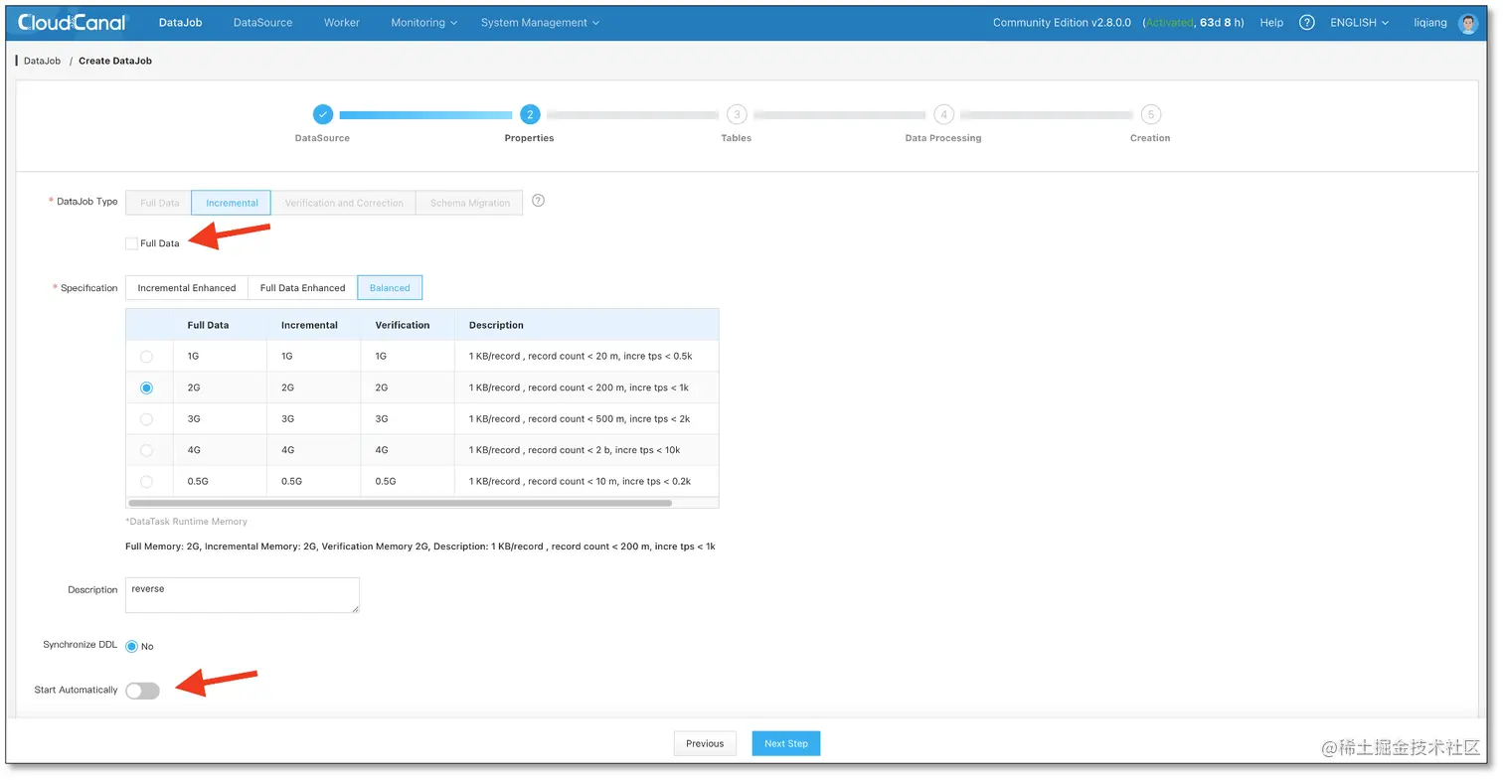Select the 1G specification radio button
Image resolution: width=1503 pixels, height=780 pixels.
(x=147, y=356)
